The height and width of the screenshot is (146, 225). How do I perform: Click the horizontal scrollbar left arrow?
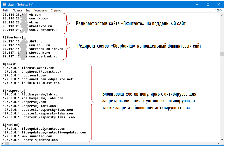point(3,143)
